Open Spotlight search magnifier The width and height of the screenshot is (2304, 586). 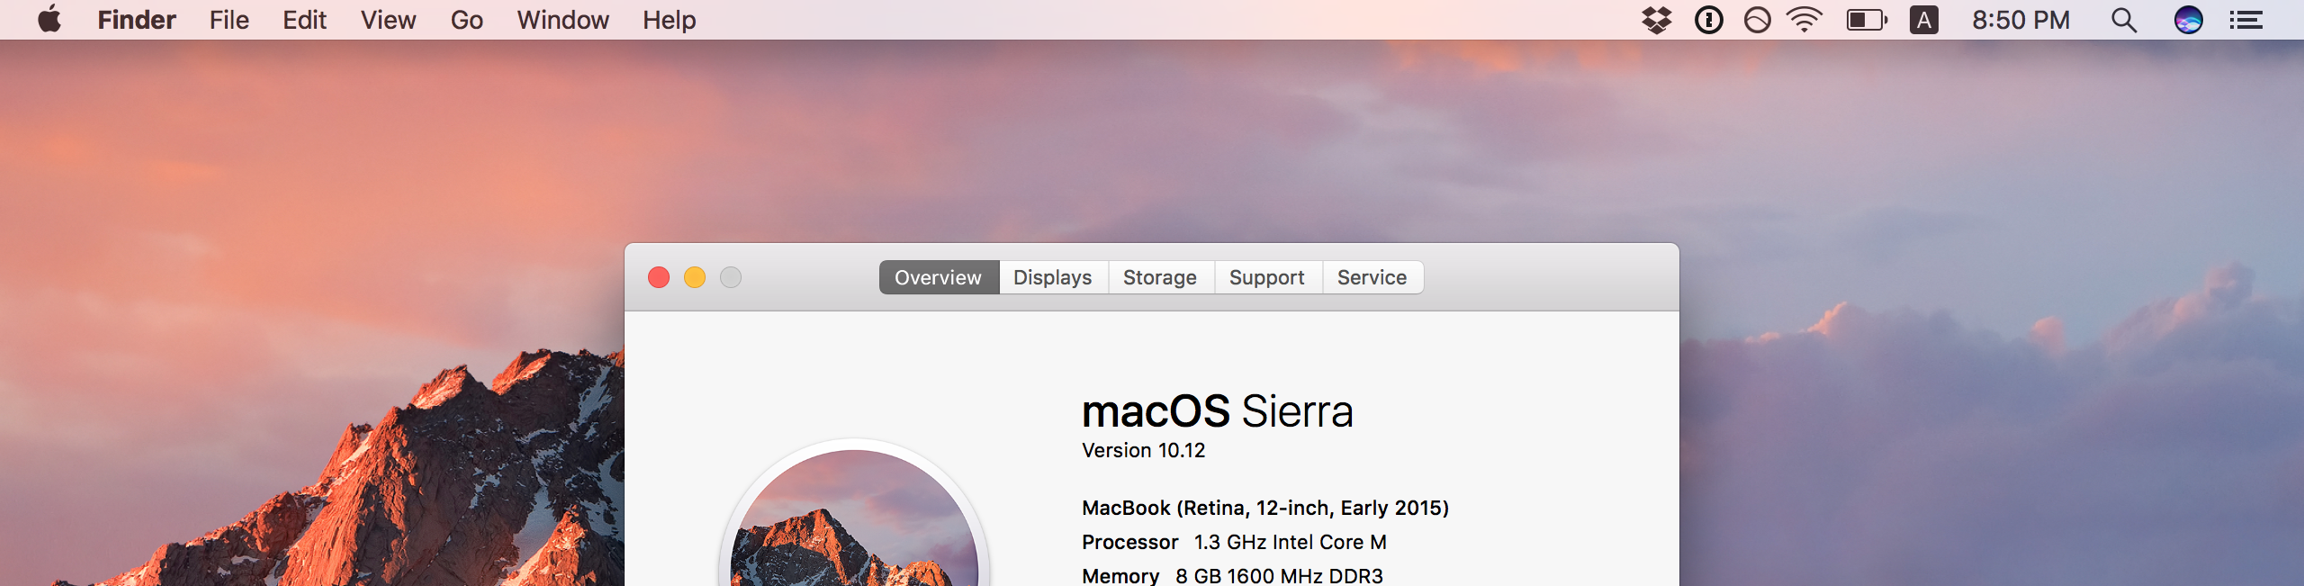tap(2124, 20)
